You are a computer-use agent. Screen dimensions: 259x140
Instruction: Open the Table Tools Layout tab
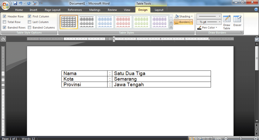coord(159,10)
